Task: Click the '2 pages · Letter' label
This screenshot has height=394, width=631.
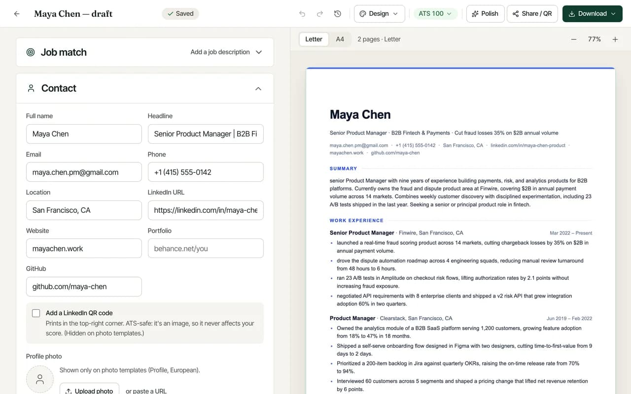Action: point(379,39)
